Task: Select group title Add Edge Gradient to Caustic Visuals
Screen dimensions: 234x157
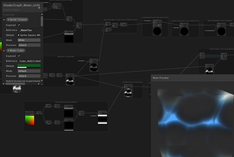Action: (x=133, y=82)
